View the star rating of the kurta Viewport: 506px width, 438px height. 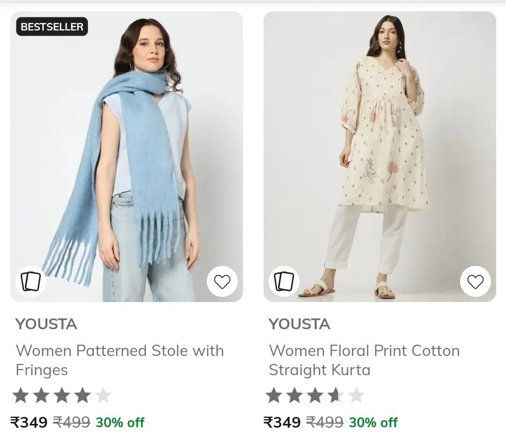pos(315,396)
